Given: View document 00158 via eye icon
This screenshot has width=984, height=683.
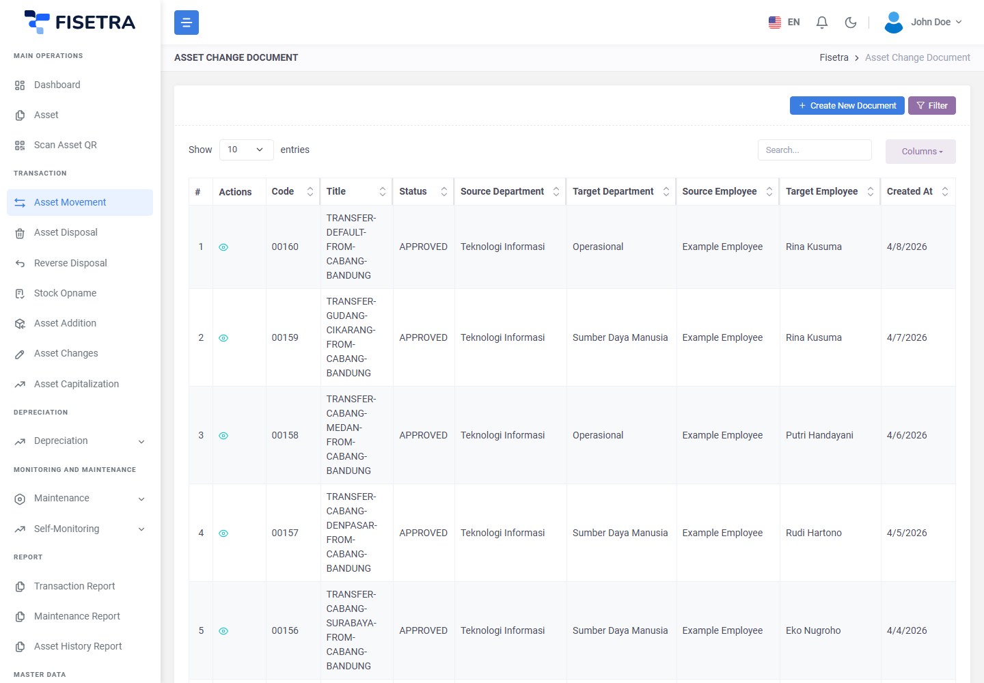Looking at the screenshot, I should point(223,436).
